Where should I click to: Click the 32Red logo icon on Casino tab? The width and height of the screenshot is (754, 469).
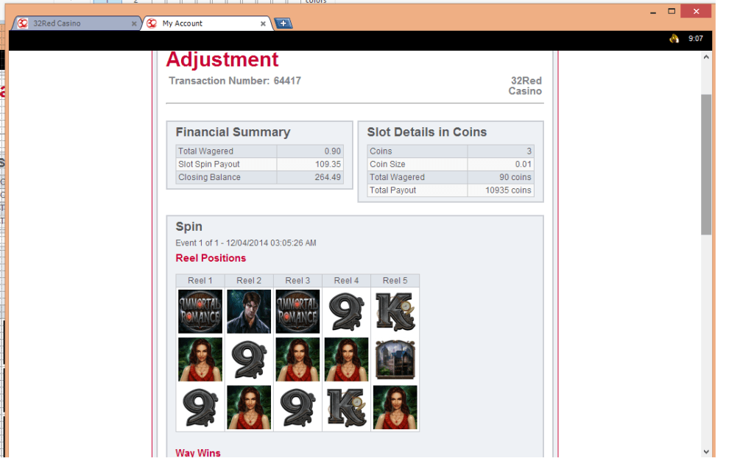coord(23,23)
